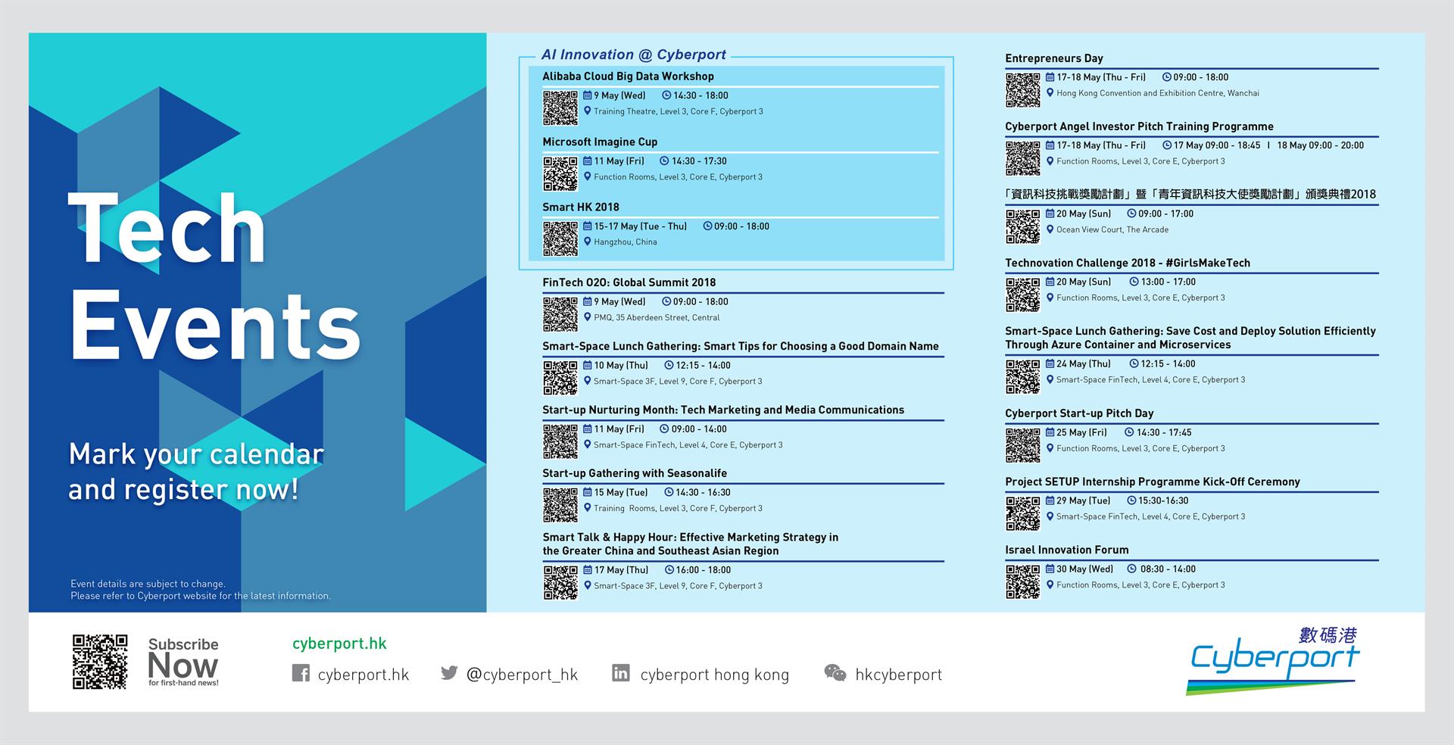Click the Microsoft Imagine Cup title
Screen dimensions: 1454x745
[600, 142]
